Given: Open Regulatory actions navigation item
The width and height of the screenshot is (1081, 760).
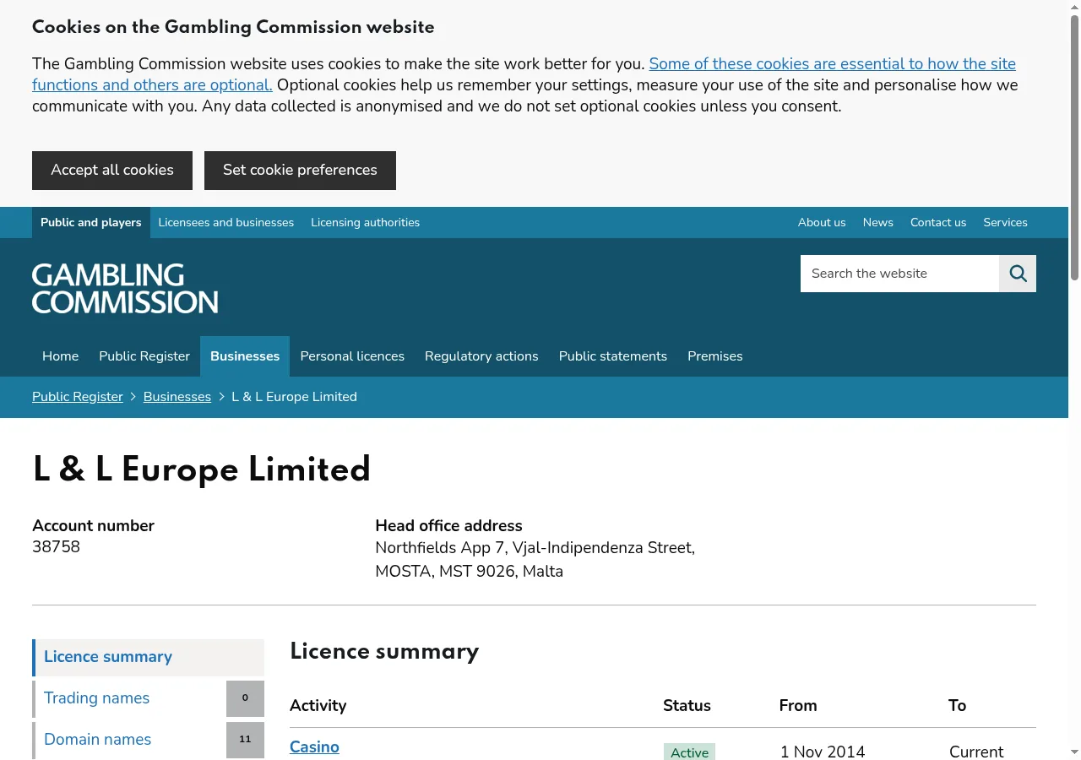Looking at the screenshot, I should point(481,356).
